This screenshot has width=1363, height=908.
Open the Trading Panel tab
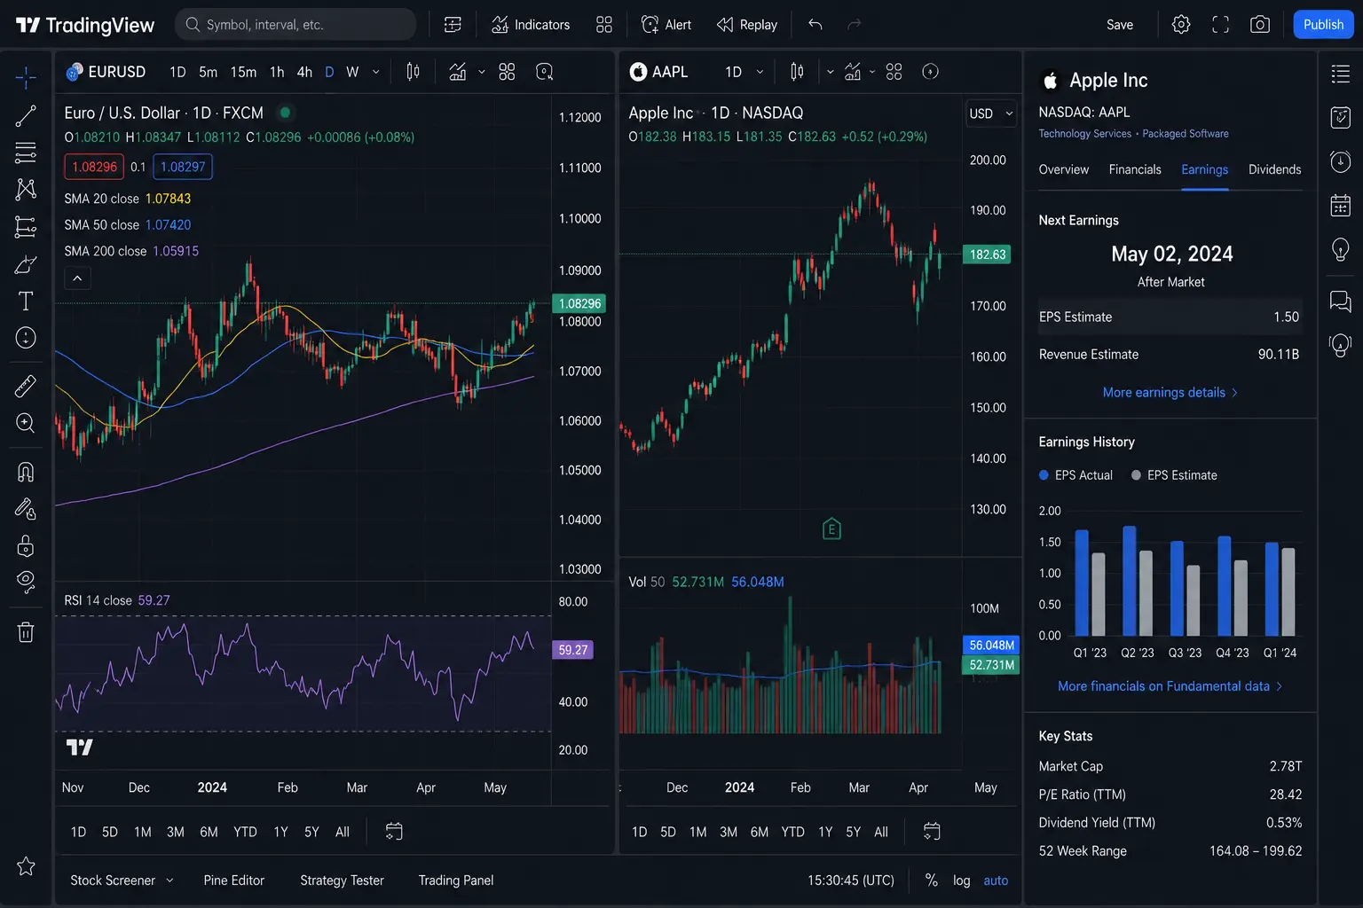tap(456, 881)
